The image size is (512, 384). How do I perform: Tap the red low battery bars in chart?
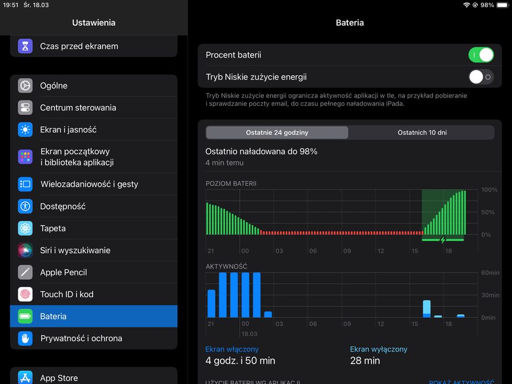point(341,233)
